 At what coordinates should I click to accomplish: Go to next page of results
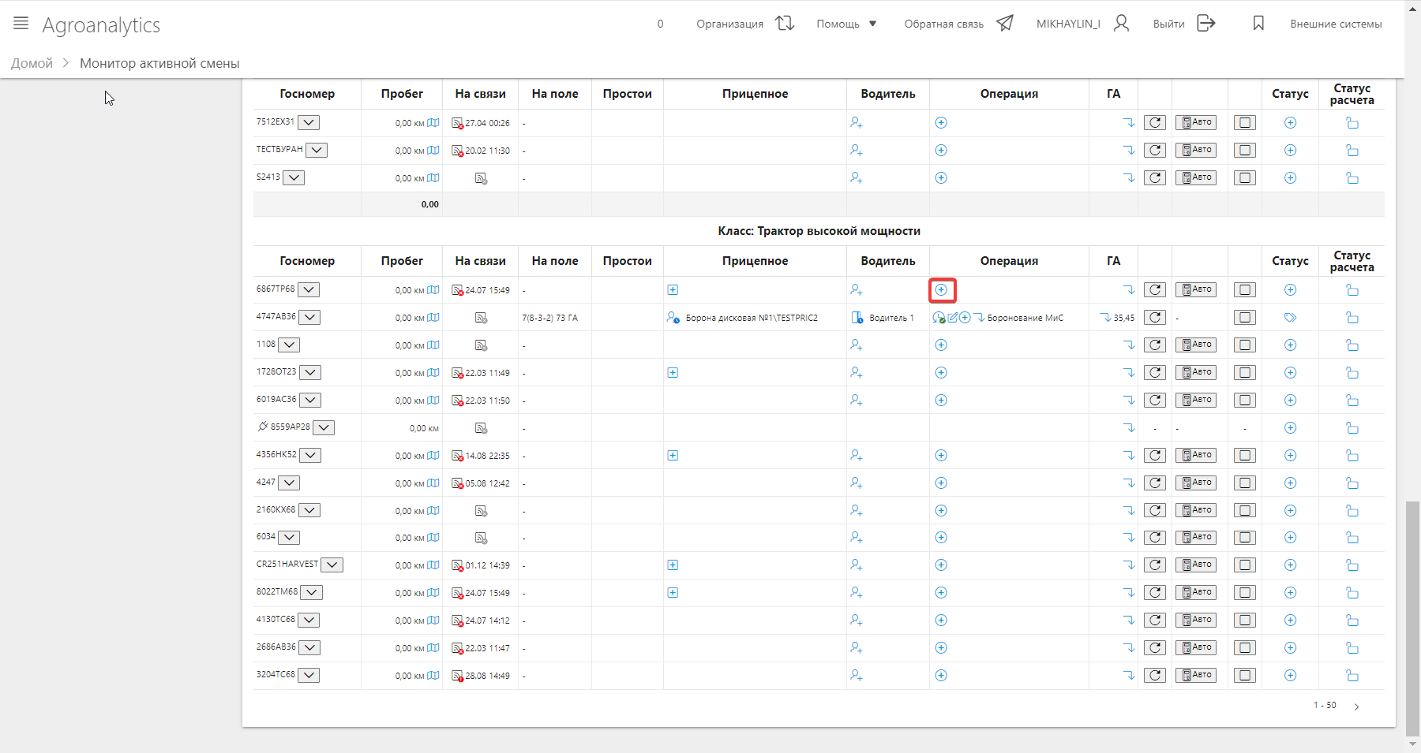pos(1356,706)
